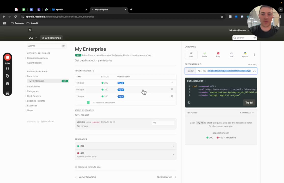The height and width of the screenshot is (183, 284).
Task: Expand Descripción general in the sidebar
Action: pyautogui.click(x=37, y=58)
